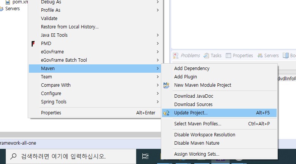Open Windows Task View button
This screenshot has width=296, height=164.
145,156
